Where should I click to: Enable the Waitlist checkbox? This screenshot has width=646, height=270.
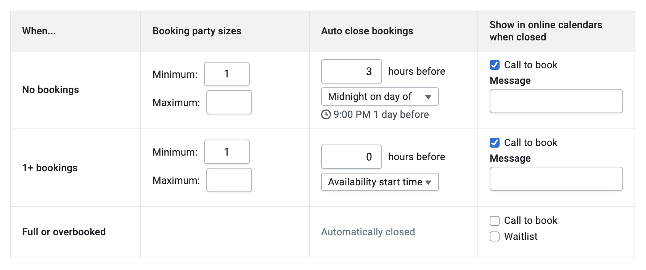495,236
